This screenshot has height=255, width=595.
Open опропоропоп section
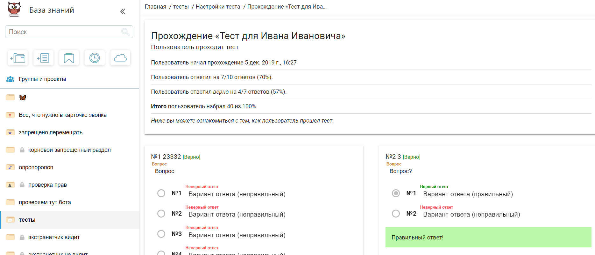pos(36,167)
